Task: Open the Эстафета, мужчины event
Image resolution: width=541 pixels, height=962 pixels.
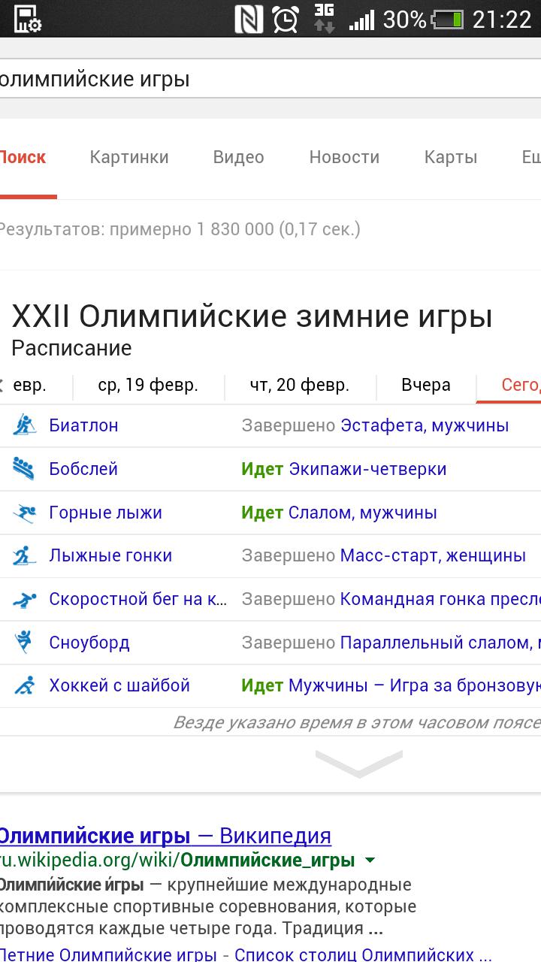Action: coord(425,425)
